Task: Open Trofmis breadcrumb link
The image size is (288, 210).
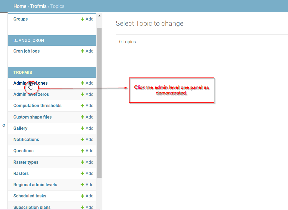Action: click(x=38, y=6)
